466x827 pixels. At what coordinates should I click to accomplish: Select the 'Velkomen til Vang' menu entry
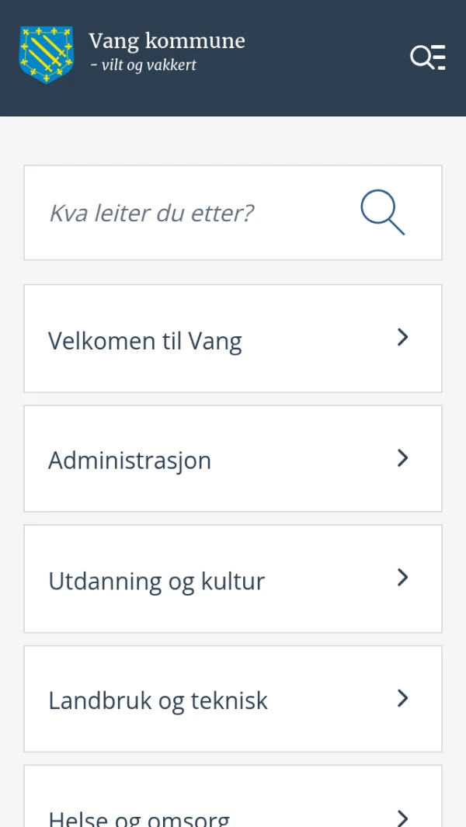tap(145, 340)
